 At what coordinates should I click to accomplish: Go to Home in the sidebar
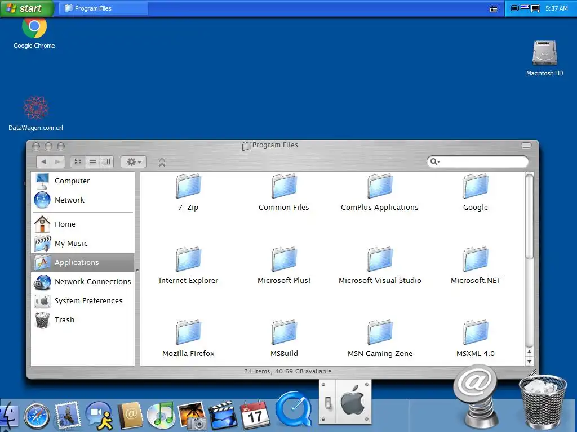pos(83,224)
